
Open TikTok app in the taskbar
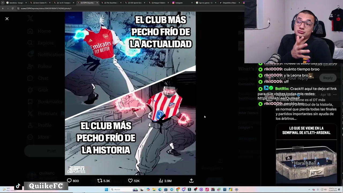point(207,190)
